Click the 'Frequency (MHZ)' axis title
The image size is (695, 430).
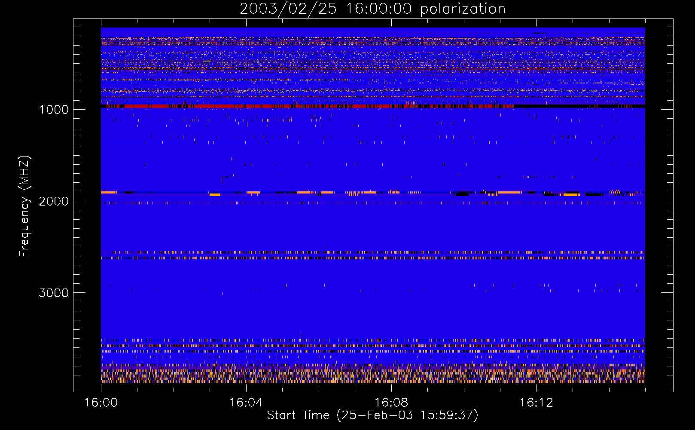[x=24, y=206]
